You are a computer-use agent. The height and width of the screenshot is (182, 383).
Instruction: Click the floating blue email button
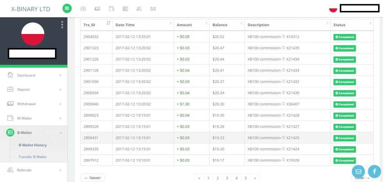358,171
